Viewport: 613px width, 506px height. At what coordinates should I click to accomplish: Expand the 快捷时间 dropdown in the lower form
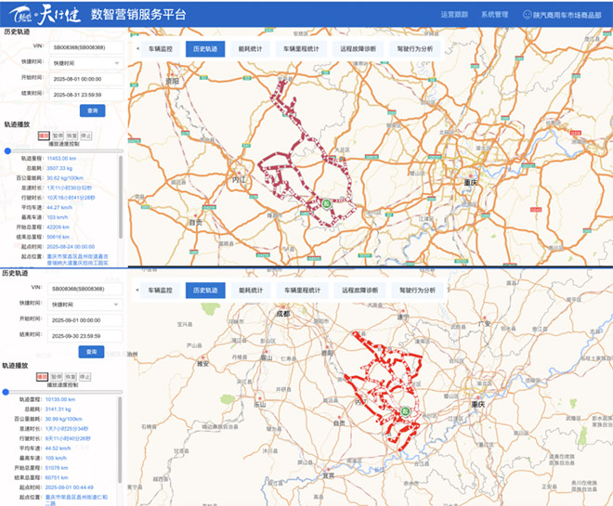[85, 304]
